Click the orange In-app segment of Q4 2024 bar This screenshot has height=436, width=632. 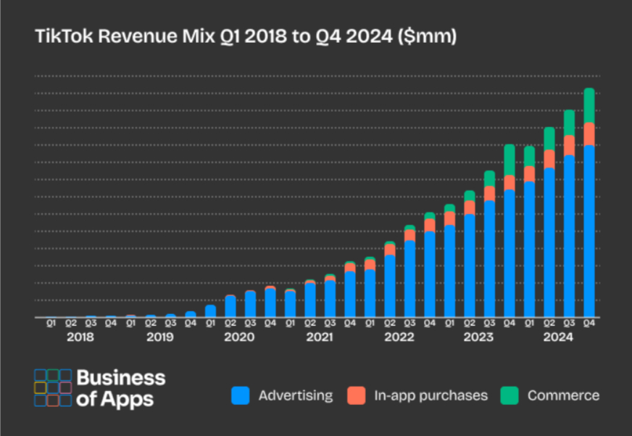tap(589, 134)
